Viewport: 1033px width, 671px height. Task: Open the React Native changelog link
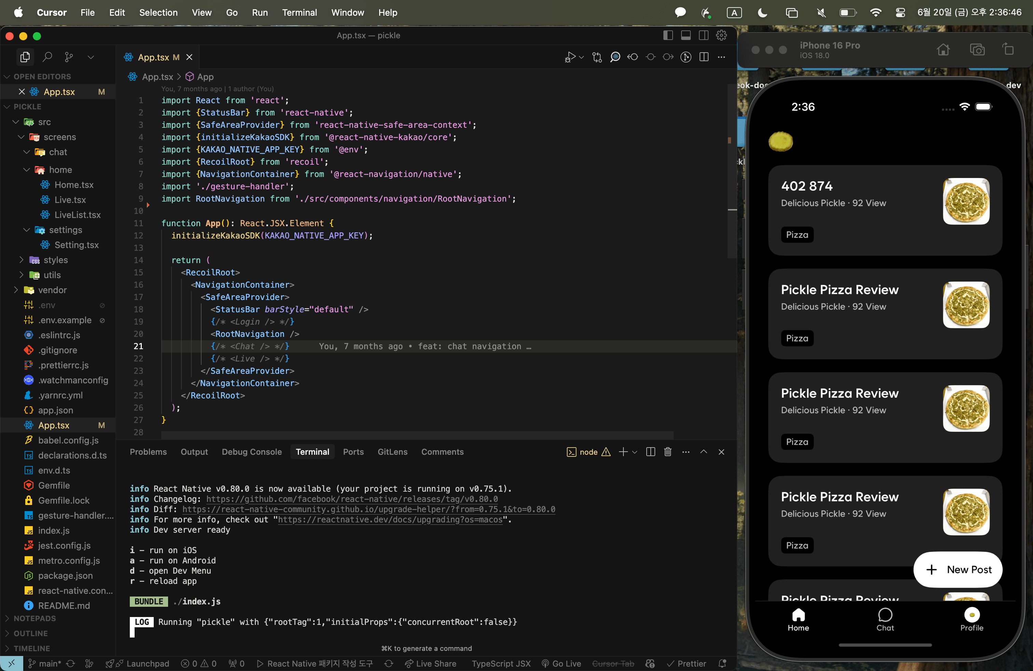pos(352,499)
